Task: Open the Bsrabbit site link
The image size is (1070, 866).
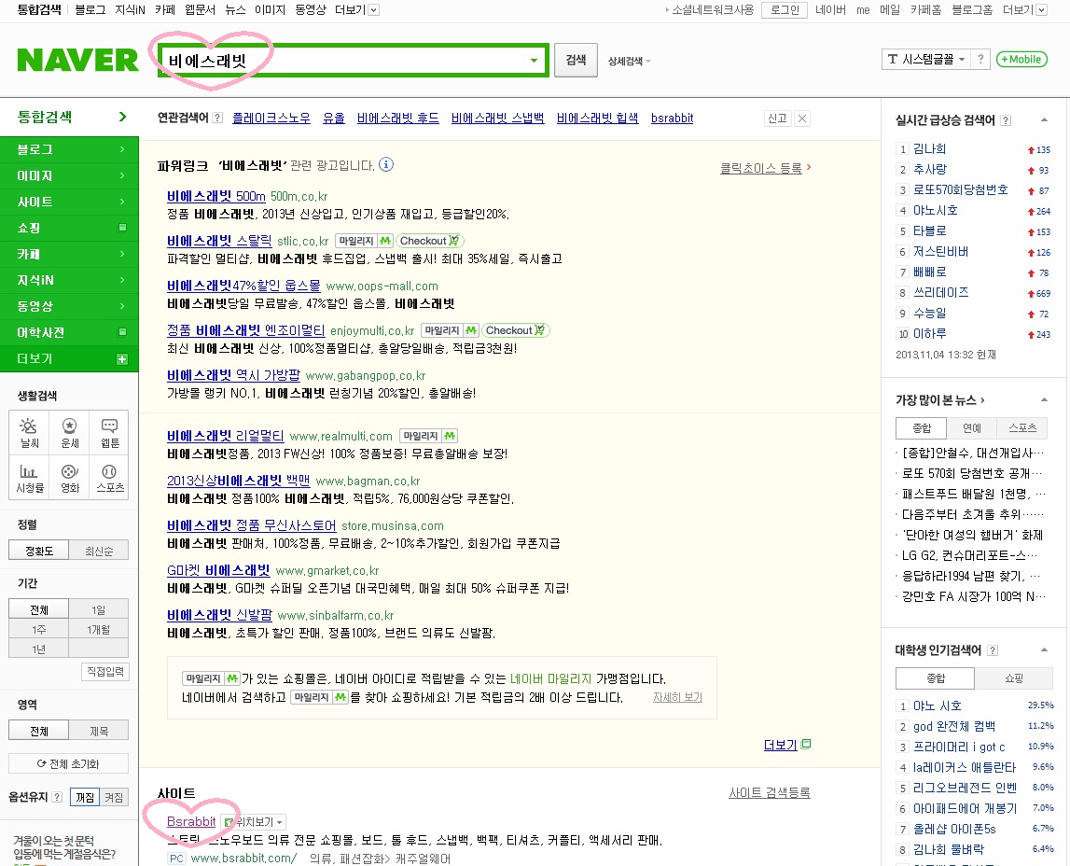Action: click(x=191, y=821)
